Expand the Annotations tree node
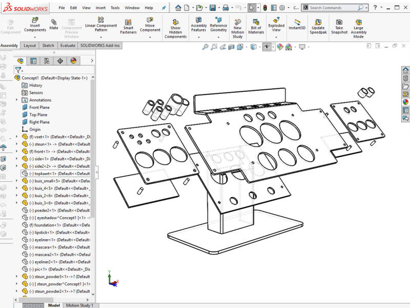This screenshot has width=410, height=308. pyautogui.click(x=17, y=100)
